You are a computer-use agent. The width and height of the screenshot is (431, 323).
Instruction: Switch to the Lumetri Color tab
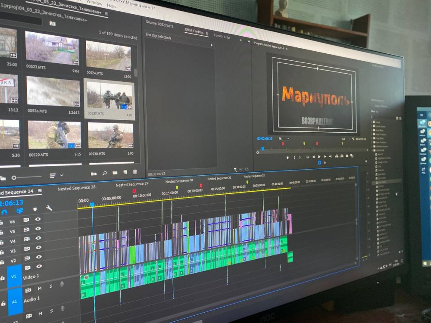coord(222,37)
